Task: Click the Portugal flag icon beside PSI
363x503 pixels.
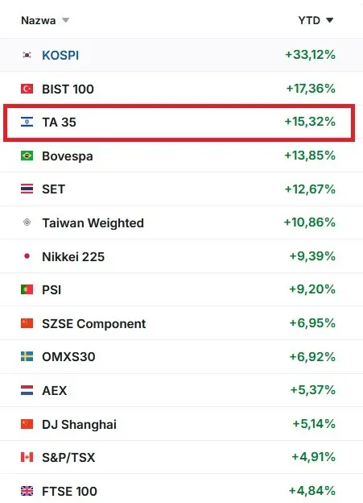Action: (x=27, y=289)
